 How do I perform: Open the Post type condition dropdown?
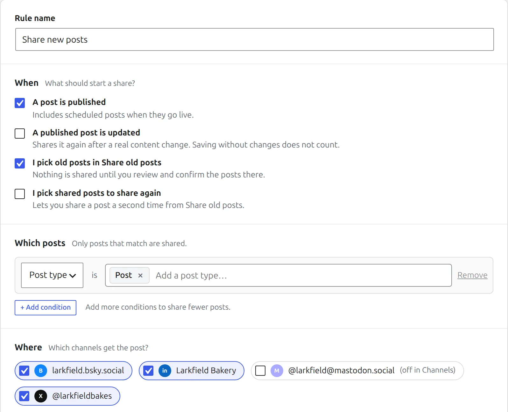(52, 275)
